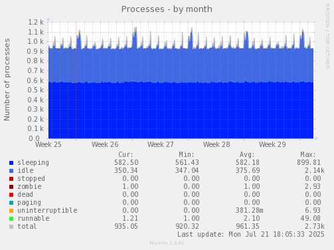Click the '0.6 k' y-axis tick label
The image size is (334, 250).
tap(35, 80)
